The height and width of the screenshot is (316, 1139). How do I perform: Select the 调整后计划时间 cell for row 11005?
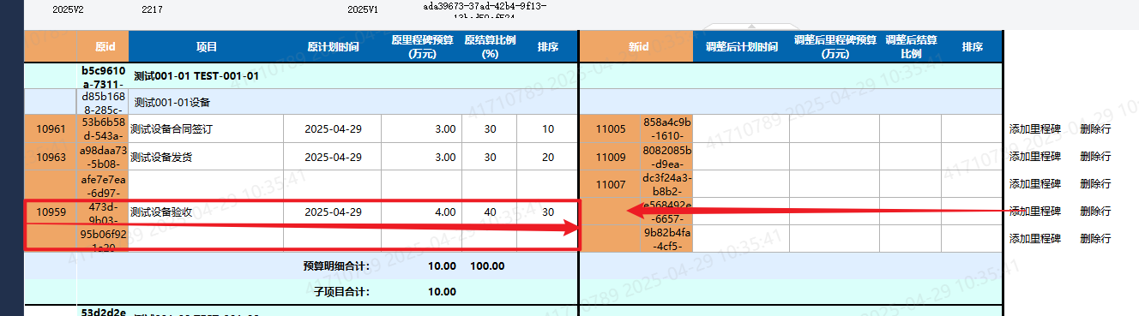pyautogui.click(x=741, y=129)
